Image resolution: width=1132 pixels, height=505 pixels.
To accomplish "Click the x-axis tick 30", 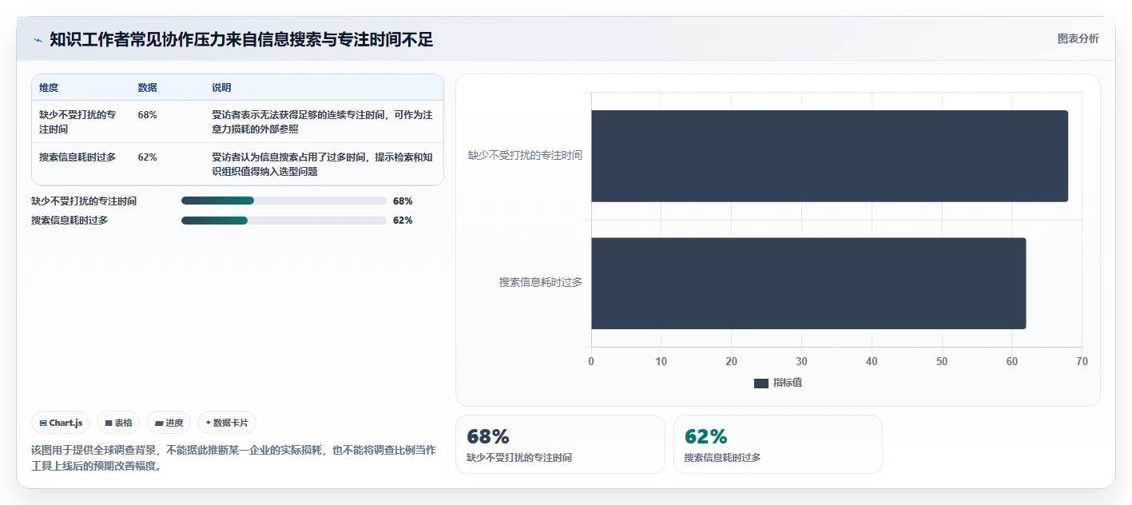I will pyautogui.click(x=801, y=361).
